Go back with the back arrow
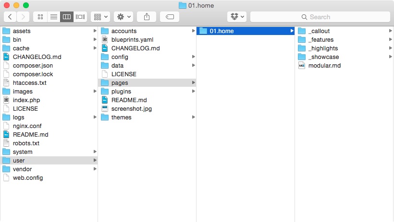 point(11,17)
